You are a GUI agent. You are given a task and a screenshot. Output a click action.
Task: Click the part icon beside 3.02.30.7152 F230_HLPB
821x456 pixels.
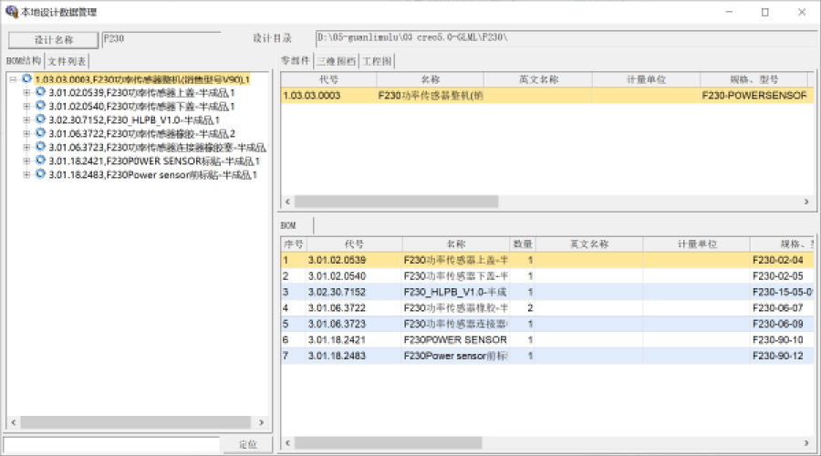(x=40, y=120)
